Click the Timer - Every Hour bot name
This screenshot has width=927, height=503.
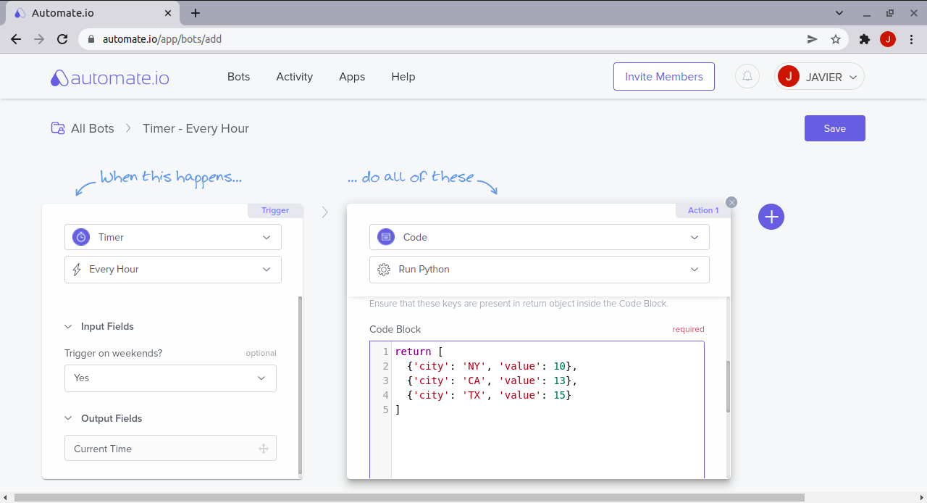196,128
